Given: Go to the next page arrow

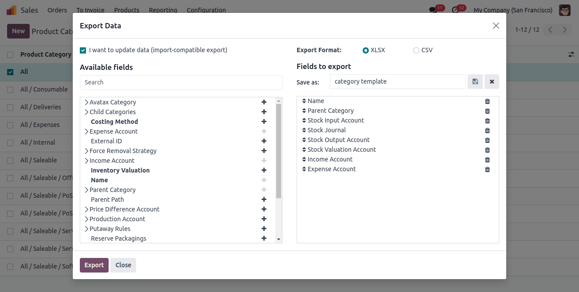Looking at the screenshot, I should pyautogui.click(x=564, y=30).
